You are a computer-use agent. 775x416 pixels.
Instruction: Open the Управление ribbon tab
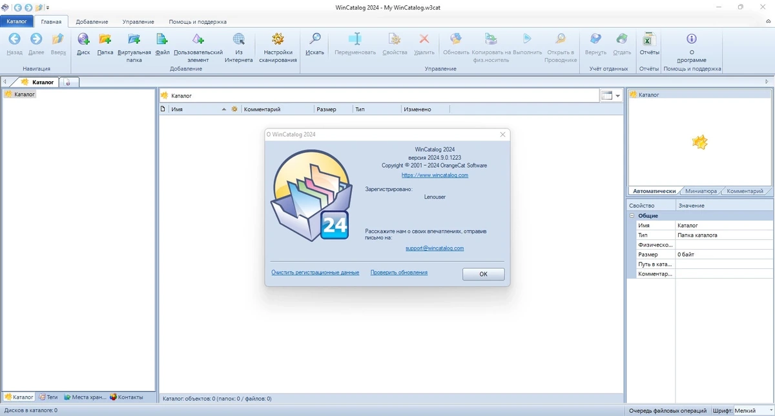tap(138, 21)
